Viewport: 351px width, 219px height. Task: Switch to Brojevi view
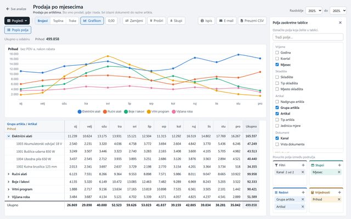43,21
